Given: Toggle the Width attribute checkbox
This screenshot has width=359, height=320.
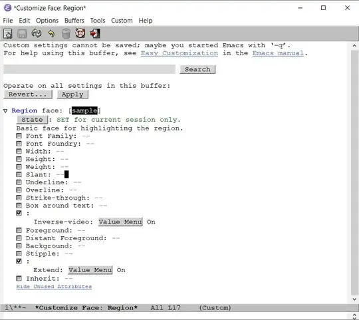Looking at the screenshot, I should click(x=19, y=152).
